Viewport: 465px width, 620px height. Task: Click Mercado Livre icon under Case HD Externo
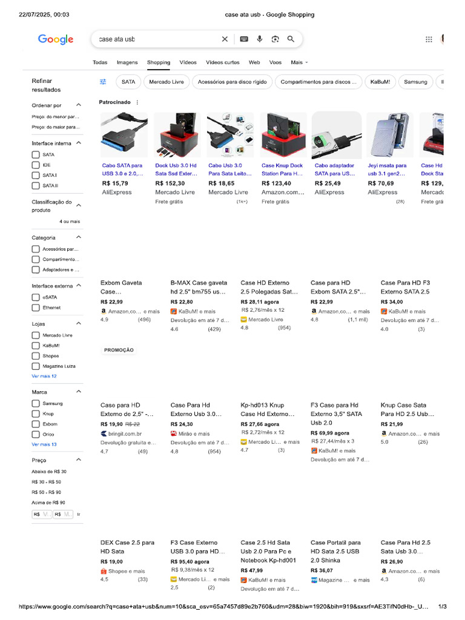[243, 320]
